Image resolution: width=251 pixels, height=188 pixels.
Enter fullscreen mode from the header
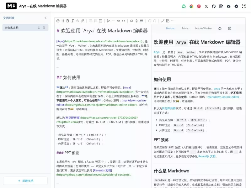244,6
